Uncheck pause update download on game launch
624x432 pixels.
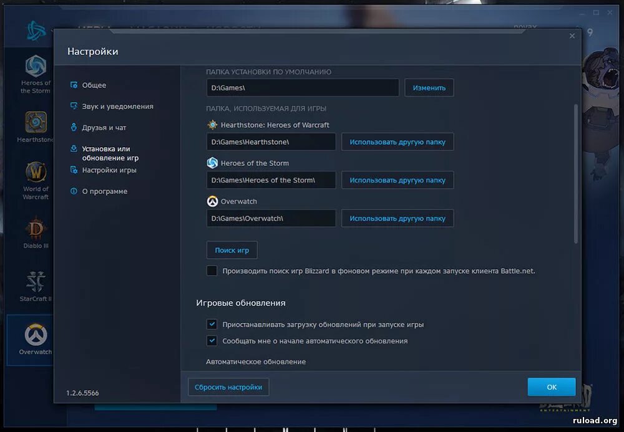point(212,324)
